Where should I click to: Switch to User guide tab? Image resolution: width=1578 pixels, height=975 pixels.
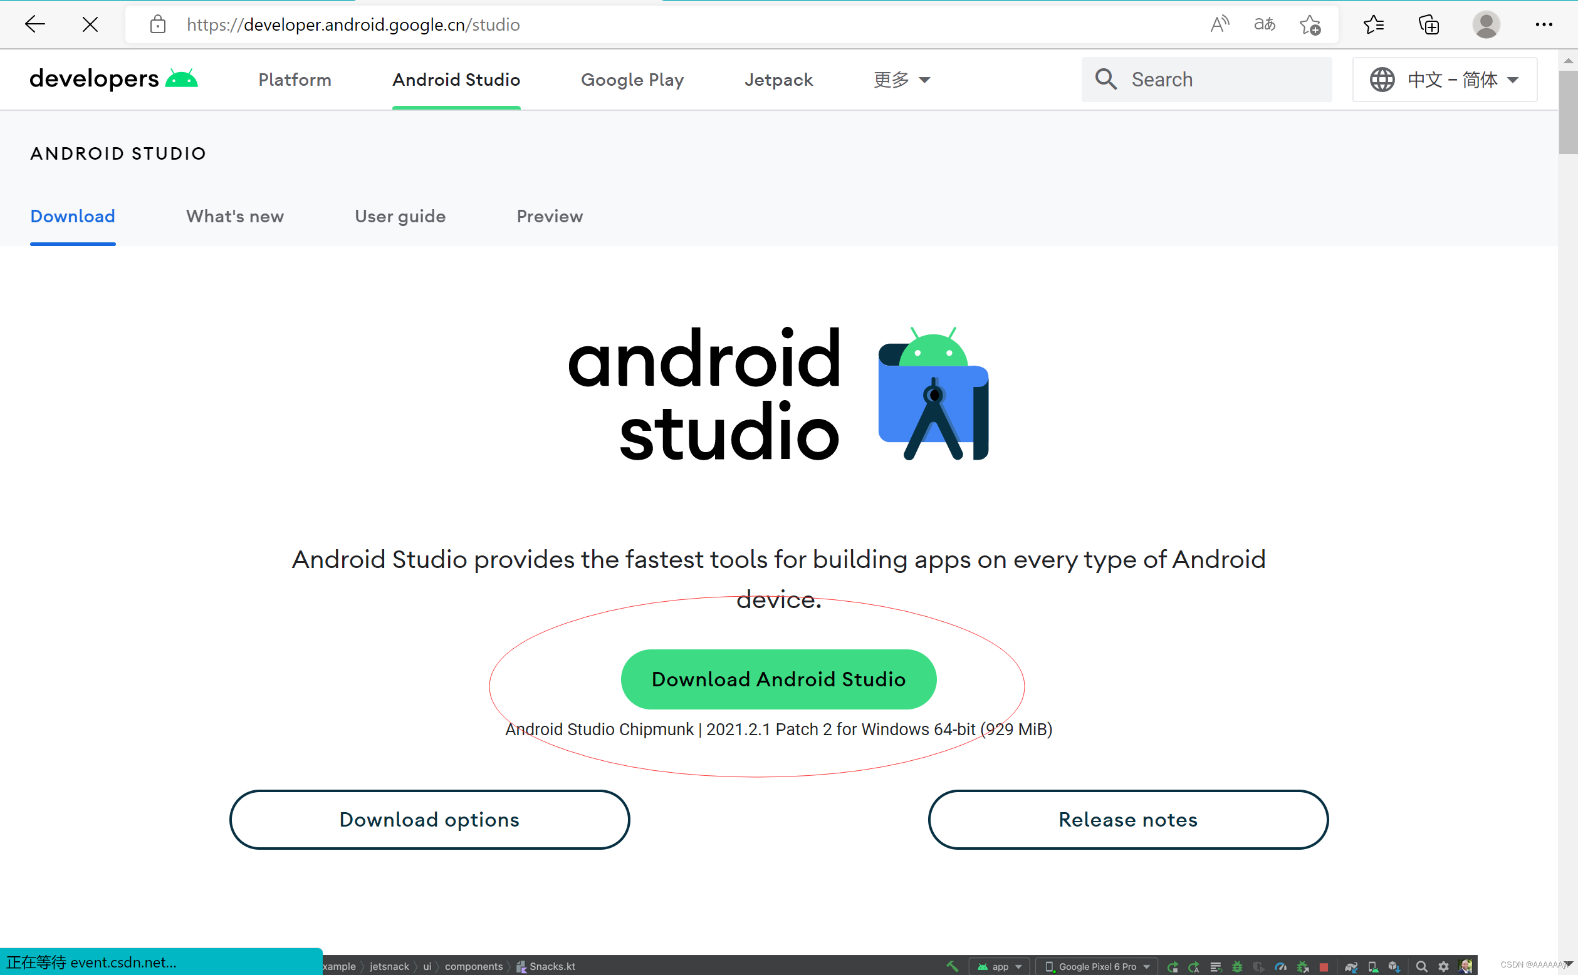point(400,216)
